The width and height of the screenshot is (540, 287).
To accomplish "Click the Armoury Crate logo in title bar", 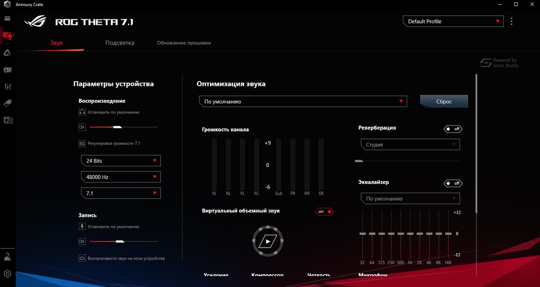I will click(x=8, y=4).
